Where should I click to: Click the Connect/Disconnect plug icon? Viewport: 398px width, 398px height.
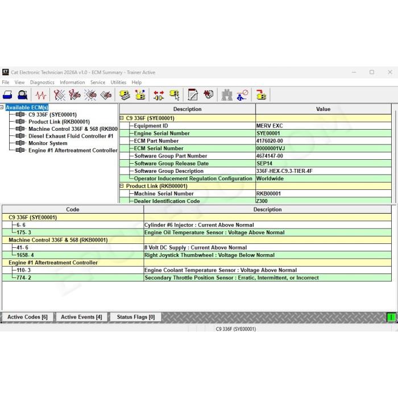tap(159, 95)
